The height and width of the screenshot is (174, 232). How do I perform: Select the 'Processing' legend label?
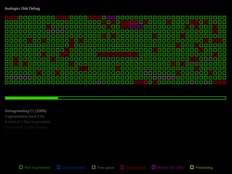[x=204, y=167]
